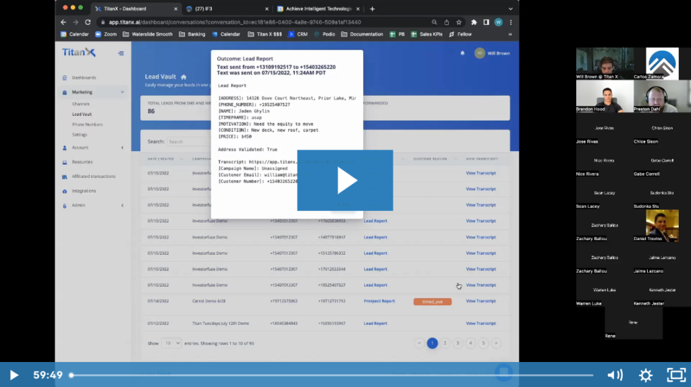Open Integrations in the sidebar
691x387 pixels.
[x=84, y=191]
